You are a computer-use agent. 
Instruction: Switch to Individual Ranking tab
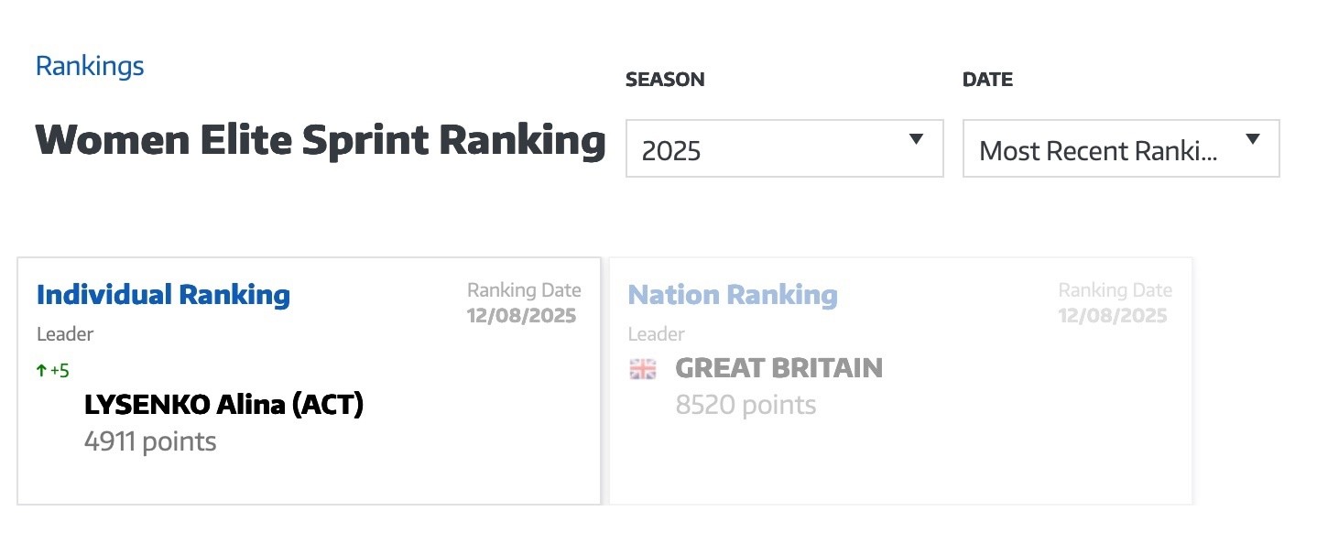tap(163, 295)
